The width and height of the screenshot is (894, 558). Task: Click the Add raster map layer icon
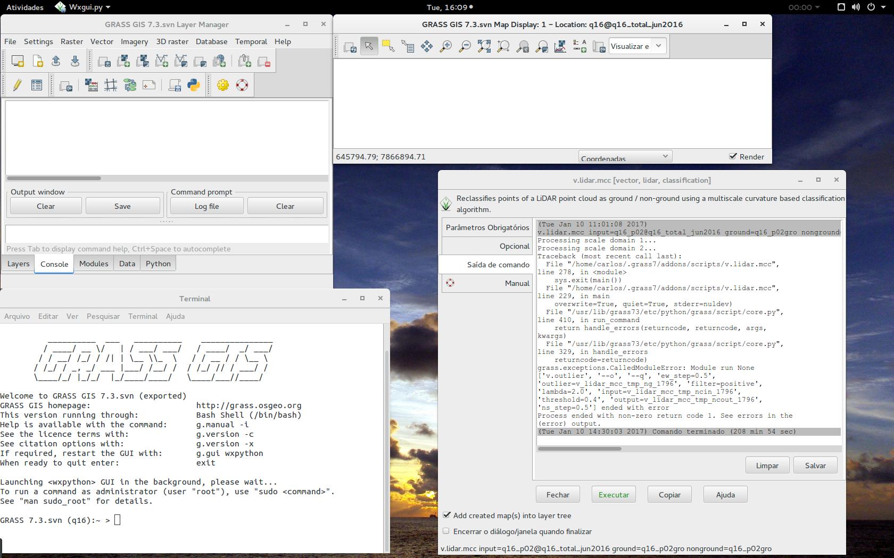(123, 61)
